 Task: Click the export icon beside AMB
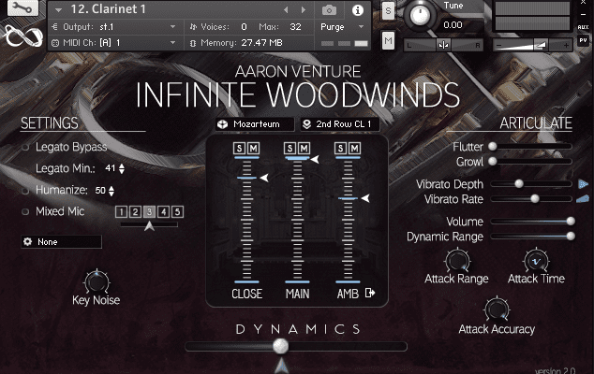[370, 294]
